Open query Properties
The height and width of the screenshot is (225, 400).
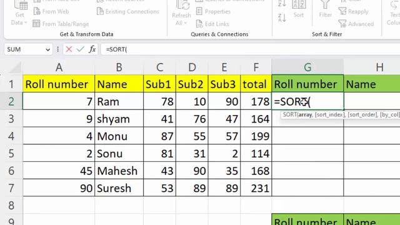[x=213, y=11]
